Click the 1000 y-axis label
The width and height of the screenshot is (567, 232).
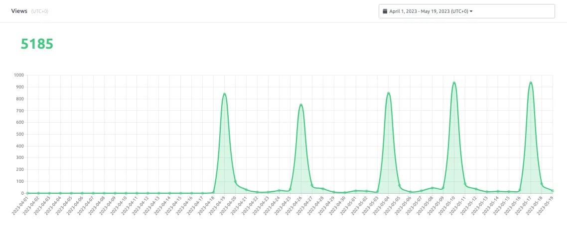coord(19,75)
